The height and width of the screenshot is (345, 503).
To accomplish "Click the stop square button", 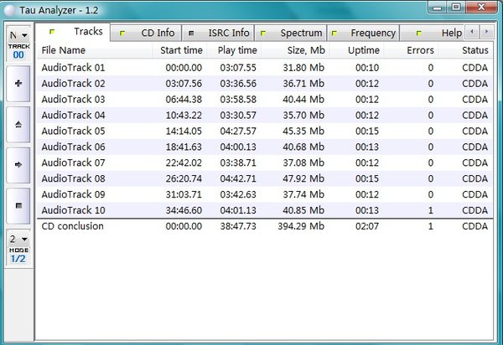I will pos(18,206).
